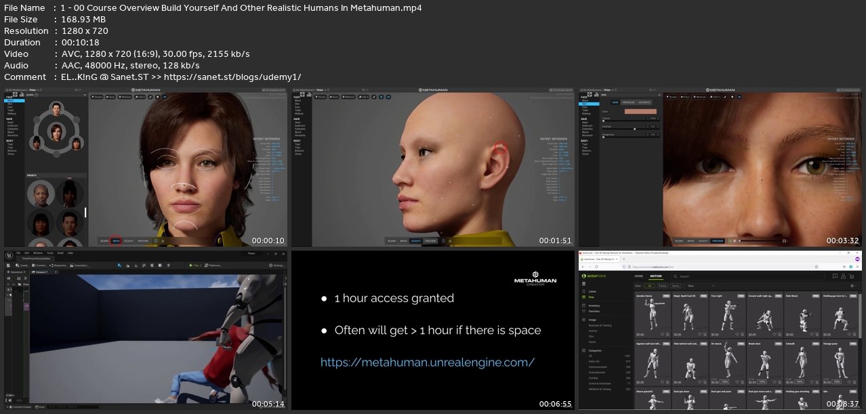Favorite the Aerobic Dance motion with heart icon

(x=662, y=334)
